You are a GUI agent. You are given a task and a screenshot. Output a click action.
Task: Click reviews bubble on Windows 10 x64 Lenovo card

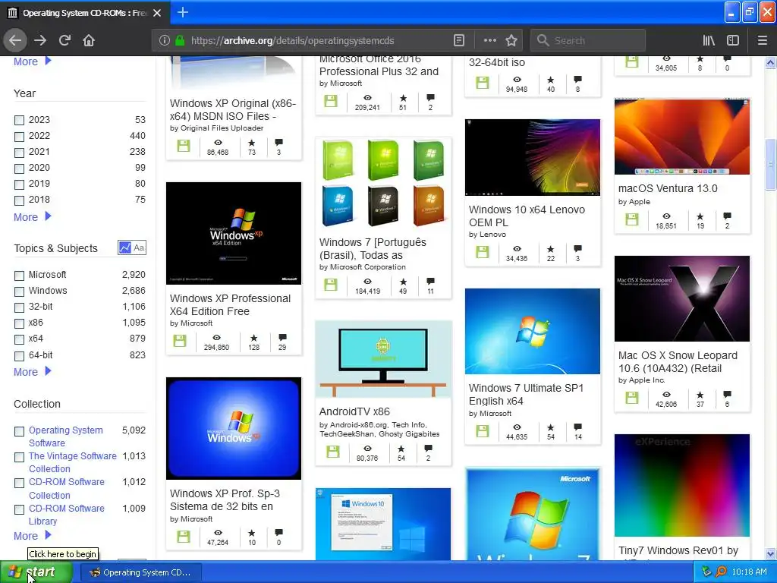coord(577,248)
